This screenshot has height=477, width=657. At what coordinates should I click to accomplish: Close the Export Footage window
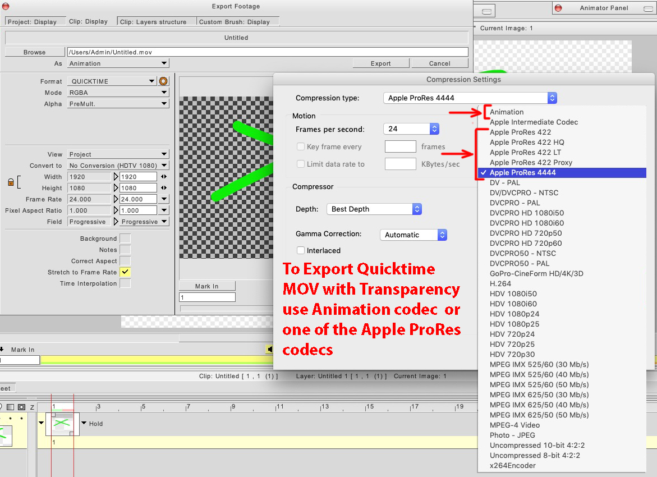point(6,6)
